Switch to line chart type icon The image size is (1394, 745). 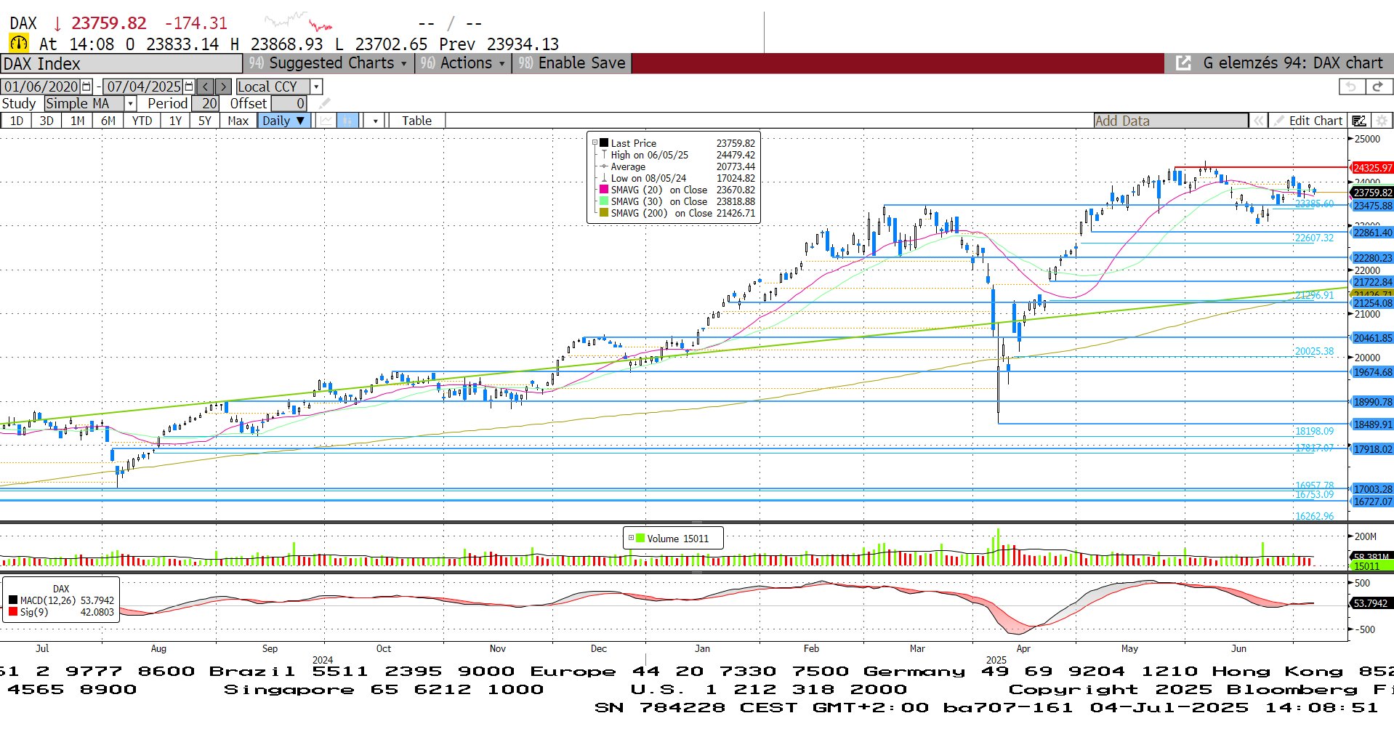pos(327,121)
